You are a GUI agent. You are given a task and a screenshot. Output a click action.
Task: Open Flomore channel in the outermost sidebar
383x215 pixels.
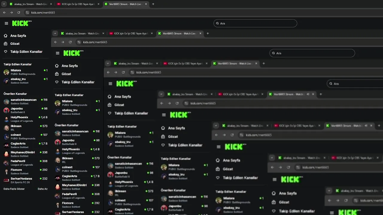pos(25,171)
